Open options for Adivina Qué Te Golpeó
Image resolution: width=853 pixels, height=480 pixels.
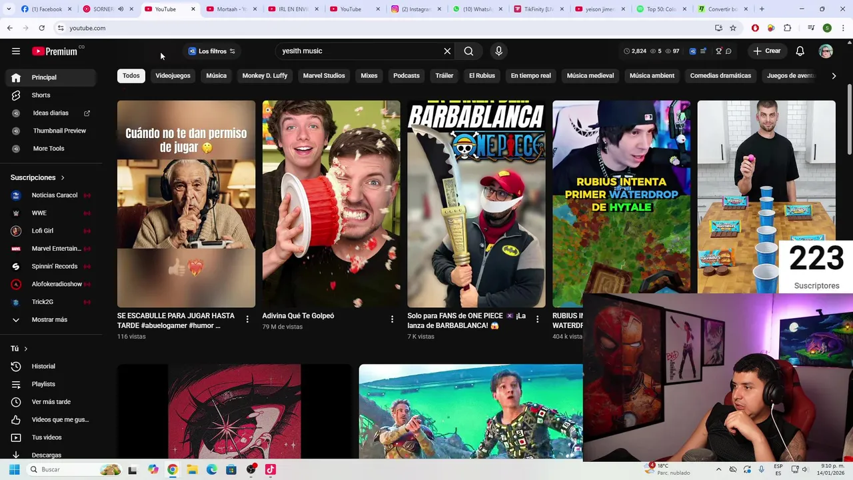[392, 319]
